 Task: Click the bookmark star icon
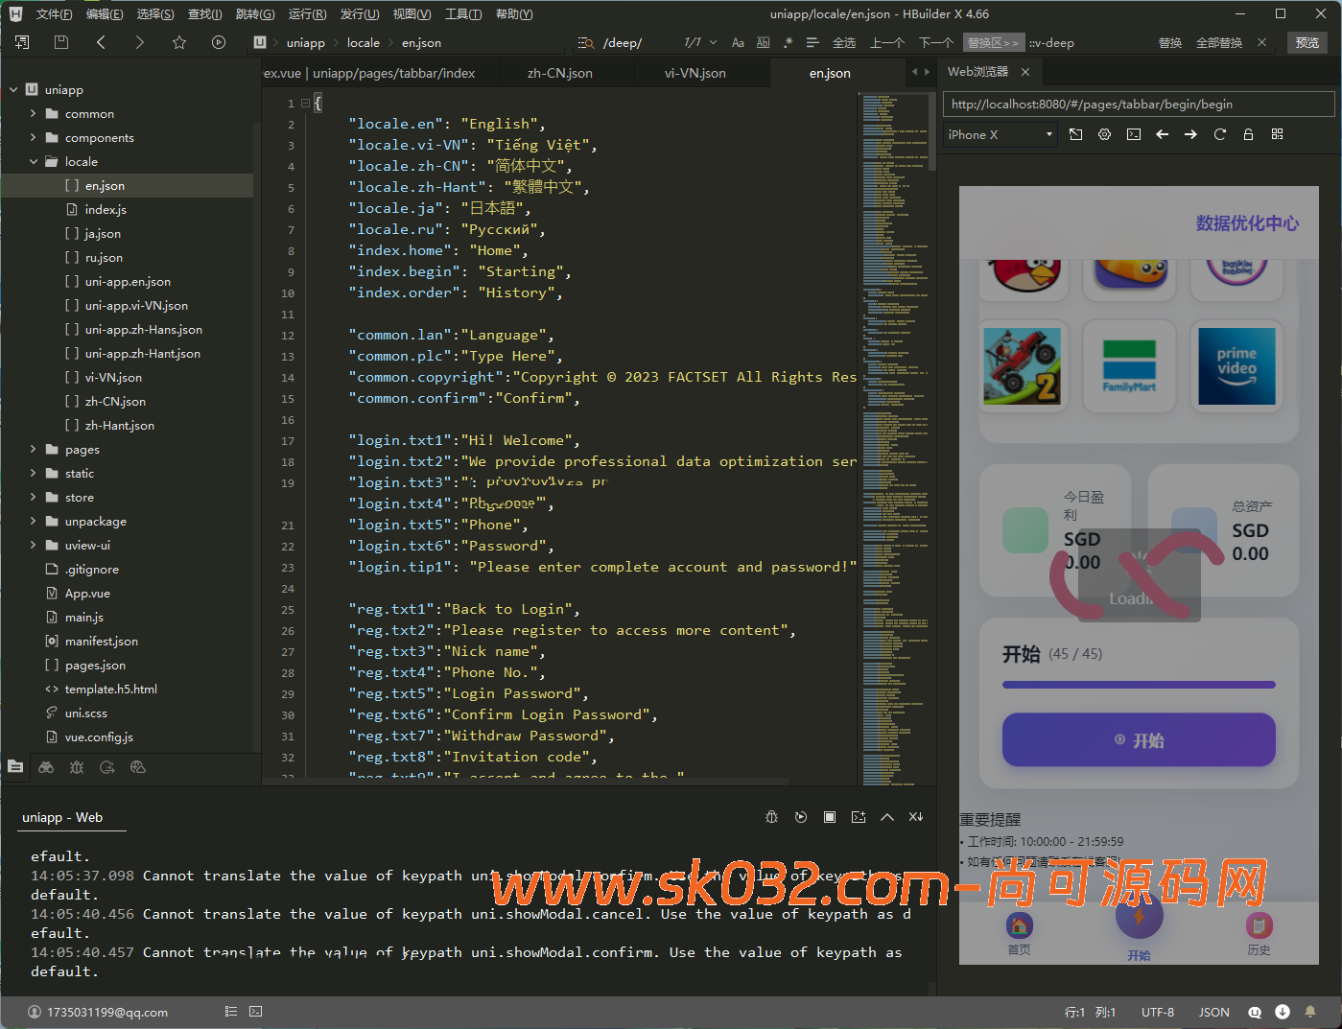coord(179,42)
